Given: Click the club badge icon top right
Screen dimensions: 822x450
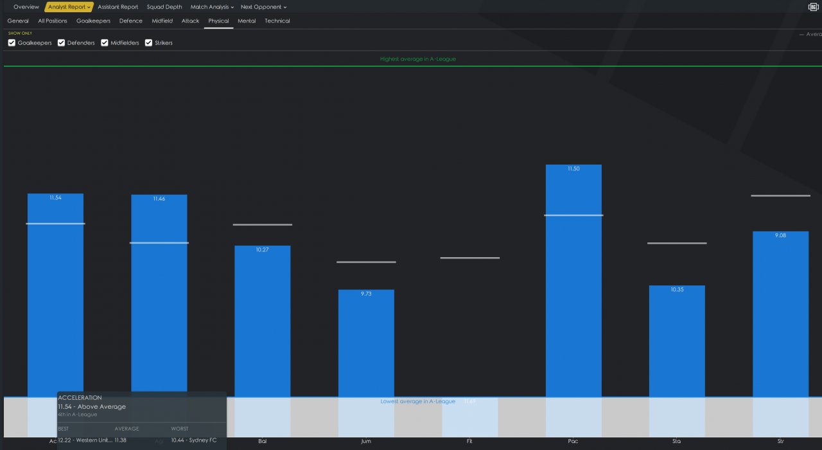Looking at the screenshot, I should (812, 7).
